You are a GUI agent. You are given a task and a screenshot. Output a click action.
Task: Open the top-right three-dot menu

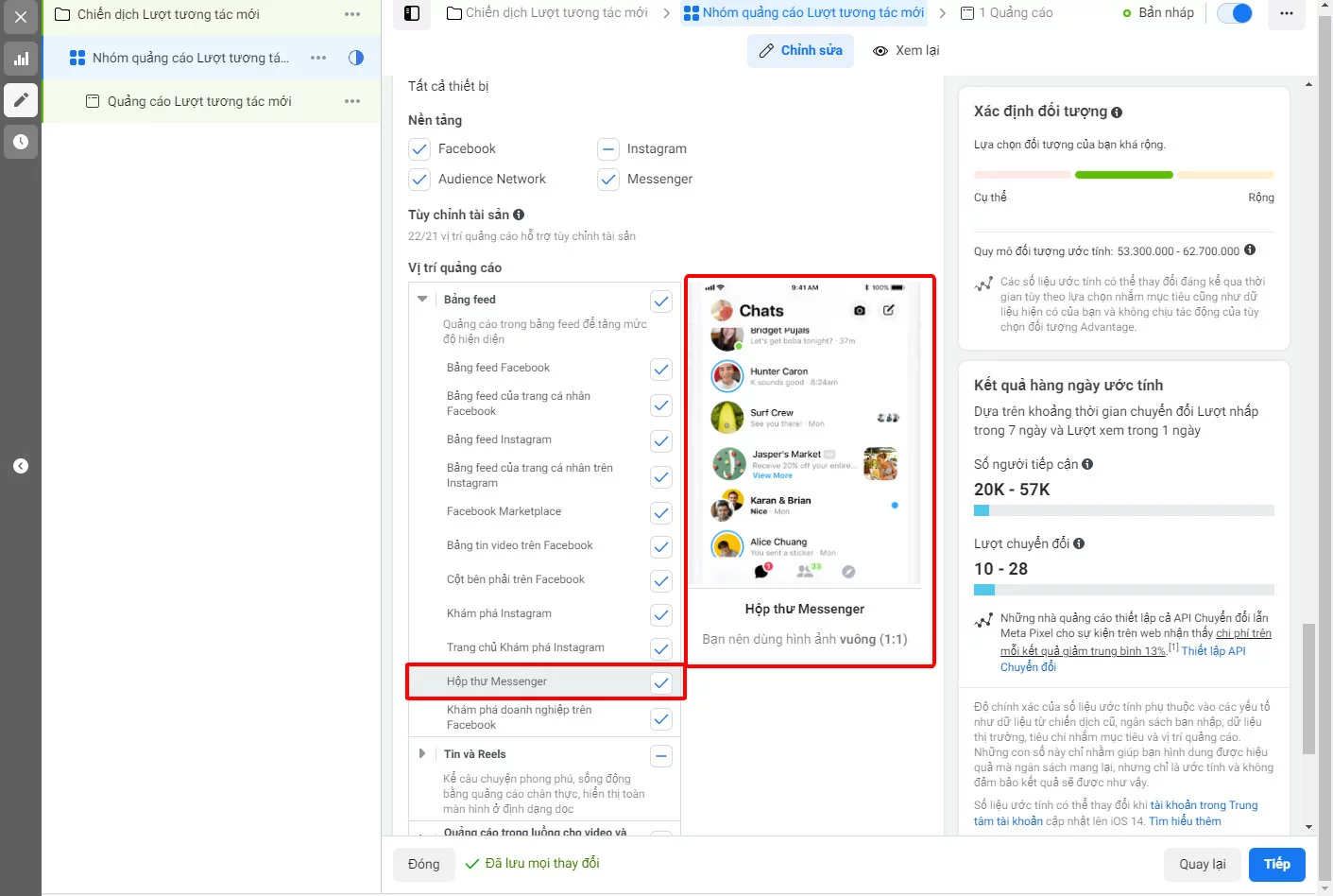(x=1287, y=13)
